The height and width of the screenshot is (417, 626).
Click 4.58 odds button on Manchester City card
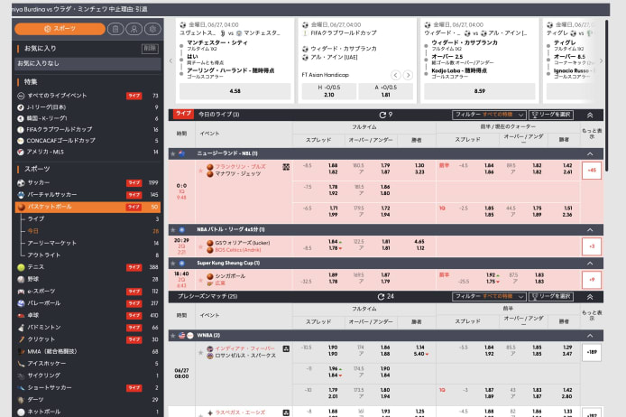[235, 91]
